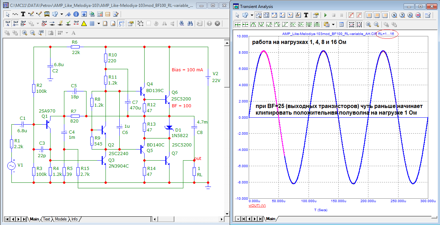Image resolution: width=440 pixels, height=225 pixels.
Task: Select the Text tool in schematic toolbar
Action: [23, 14]
